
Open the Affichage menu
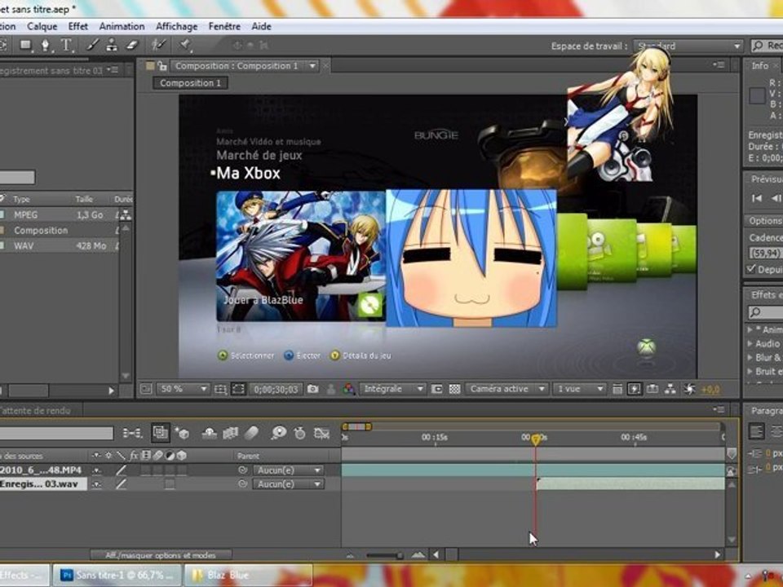coord(177,26)
